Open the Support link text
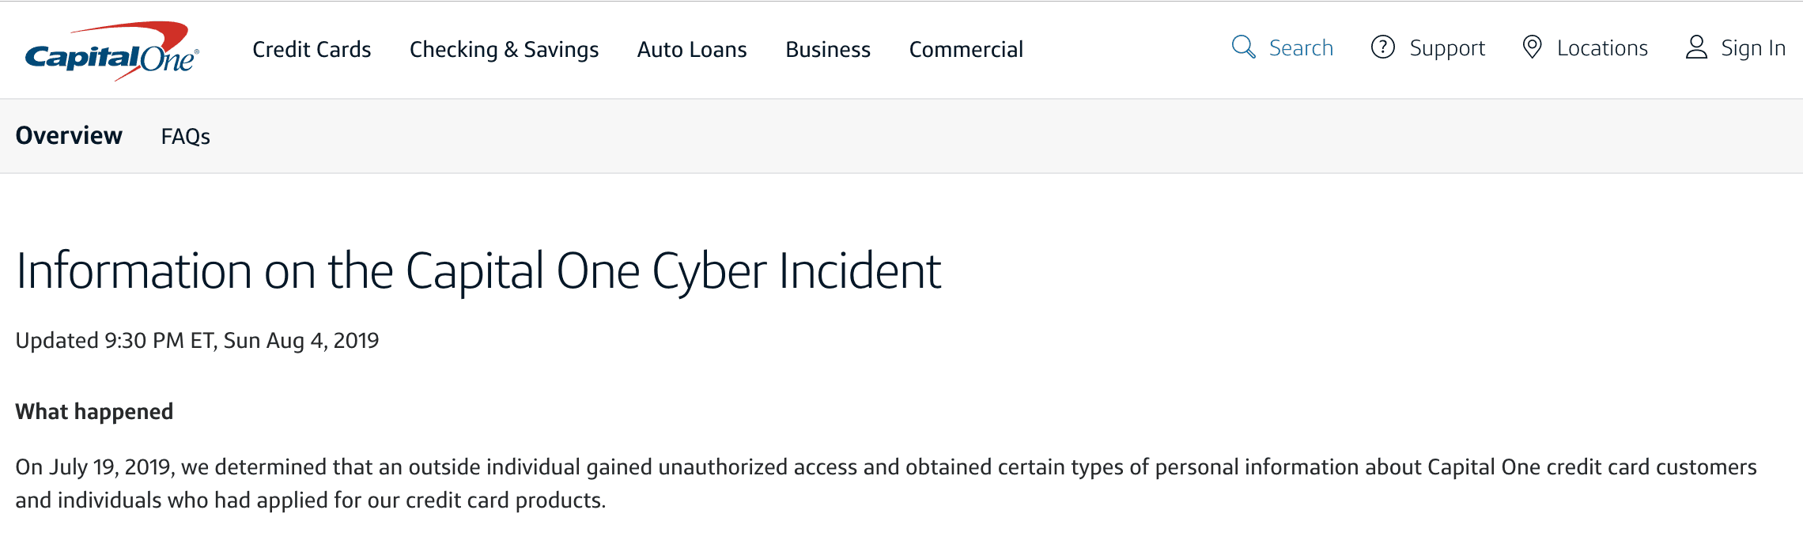This screenshot has width=1803, height=544. (1447, 48)
